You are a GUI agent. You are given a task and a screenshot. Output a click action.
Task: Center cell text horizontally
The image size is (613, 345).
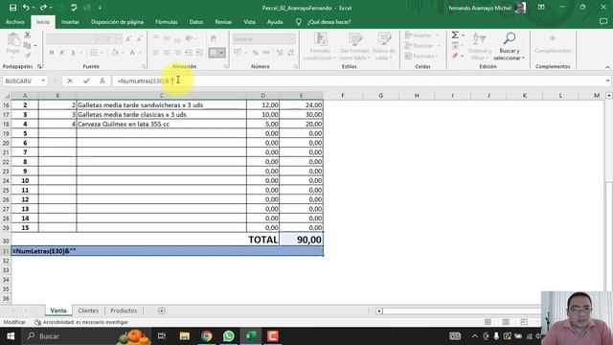click(x=167, y=53)
